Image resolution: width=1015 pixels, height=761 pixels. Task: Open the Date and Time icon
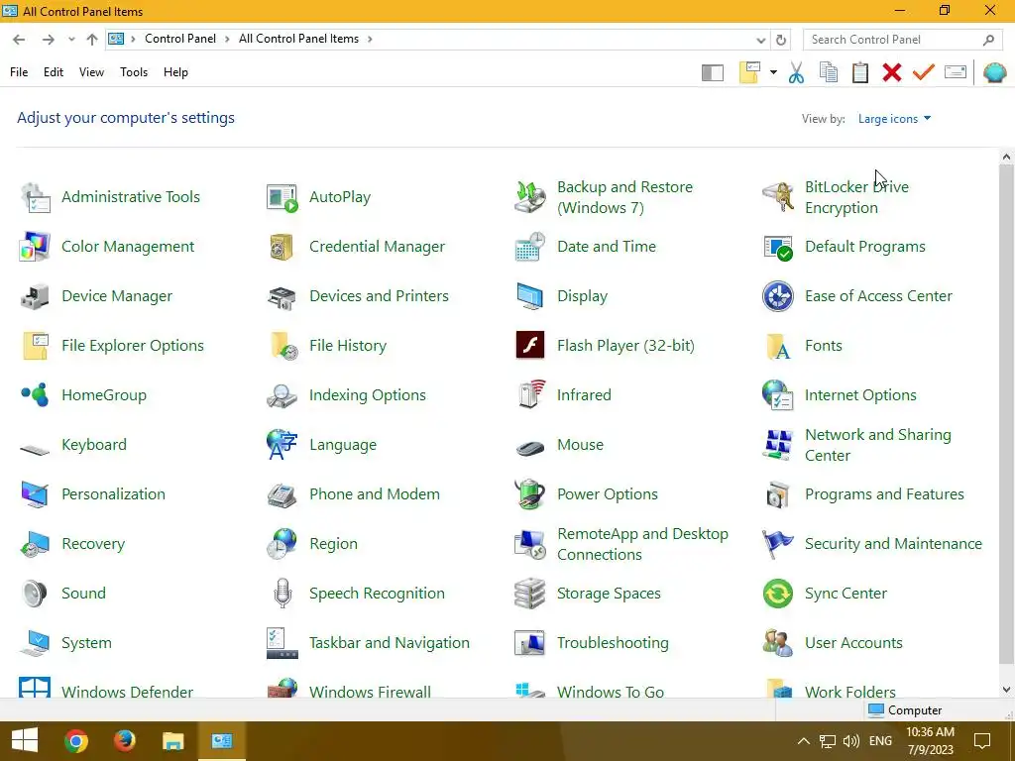point(530,247)
